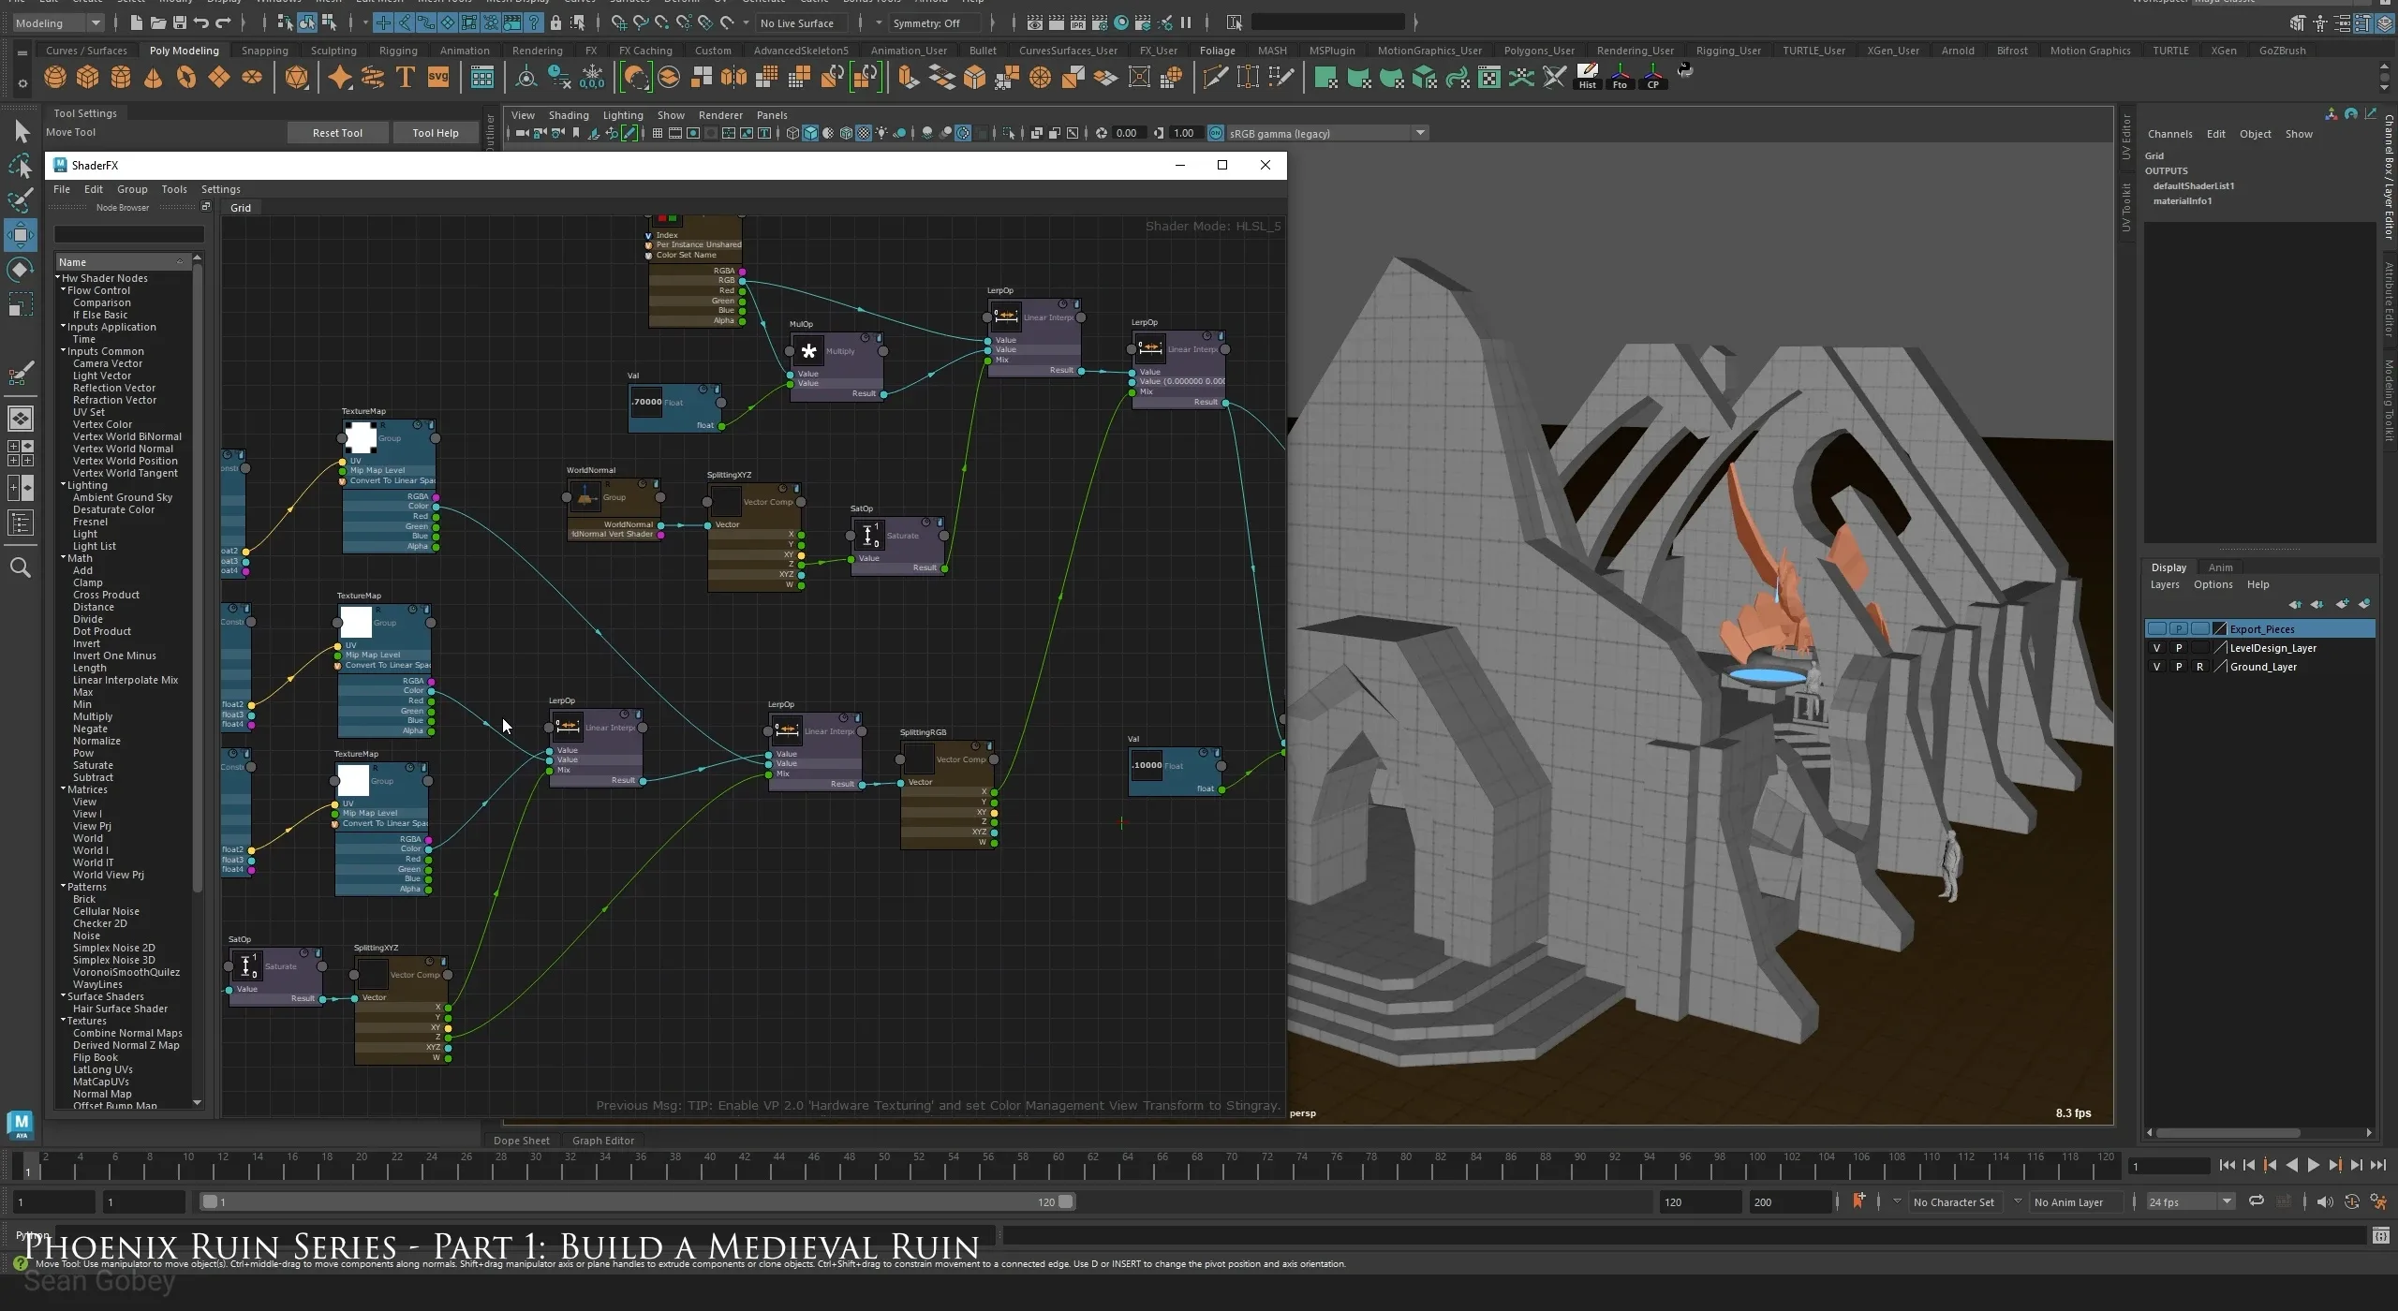2398x1311 pixels.
Task: Move the selected layer up
Action: [2295, 604]
